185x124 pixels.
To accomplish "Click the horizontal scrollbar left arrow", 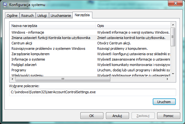I will tap(13, 79).
